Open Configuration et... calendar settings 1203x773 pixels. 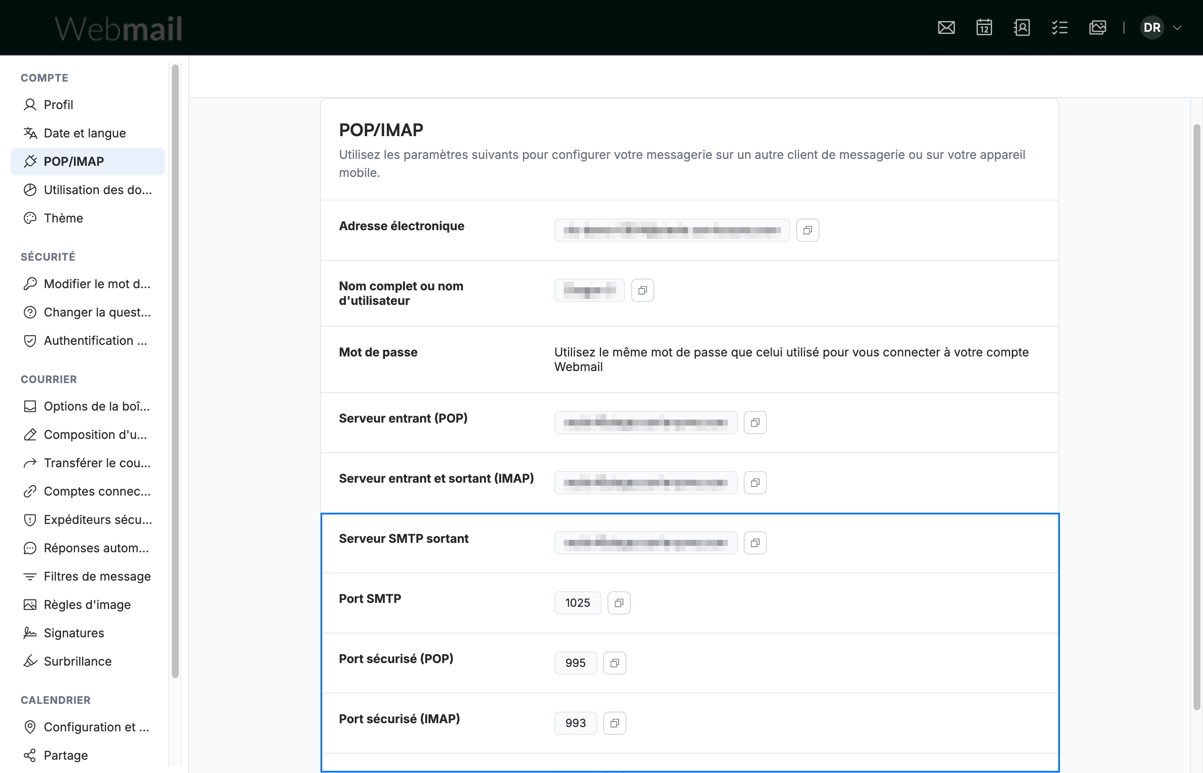[x=87, y=727]
